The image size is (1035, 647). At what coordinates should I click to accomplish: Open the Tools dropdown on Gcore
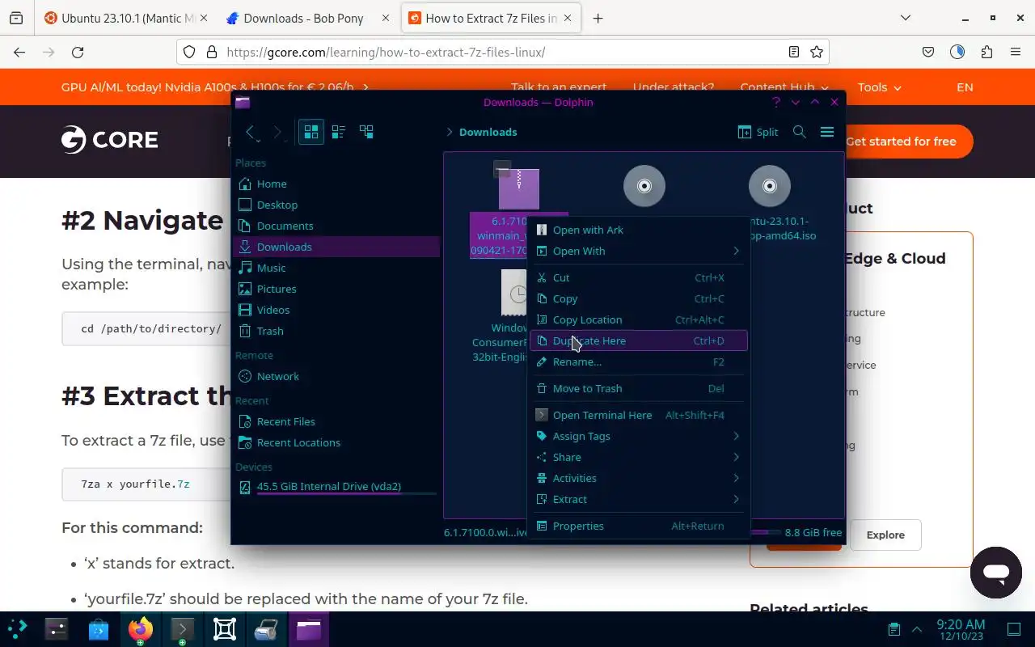(x=880, y=87)
